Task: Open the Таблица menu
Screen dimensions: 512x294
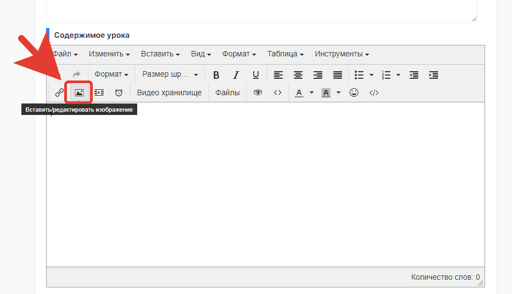Action: 285,54
